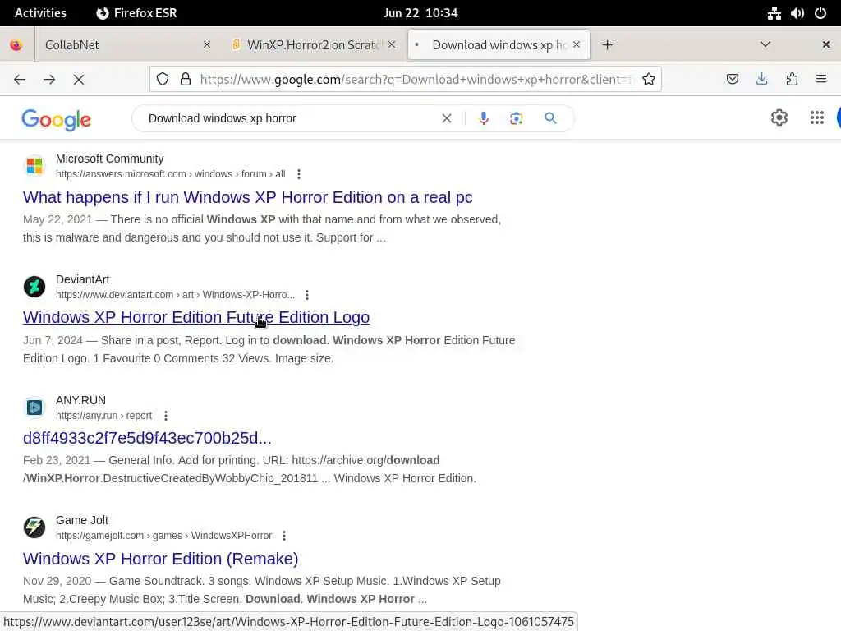Open a new tab with plus button
This screenshot has height=631, width=841.
(x=607, y=45)
